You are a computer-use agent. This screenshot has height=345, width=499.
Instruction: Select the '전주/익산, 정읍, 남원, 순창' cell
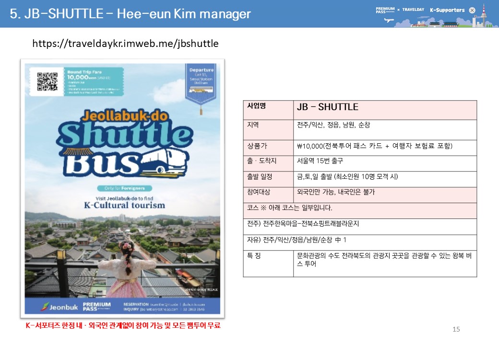pos(385,130)
